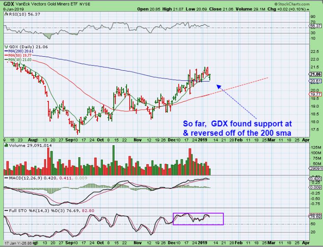This screenshot has height=247, width=323.
Task: Click the 'Volume 29,091,014' panel label
Action: tap(30, 146)
